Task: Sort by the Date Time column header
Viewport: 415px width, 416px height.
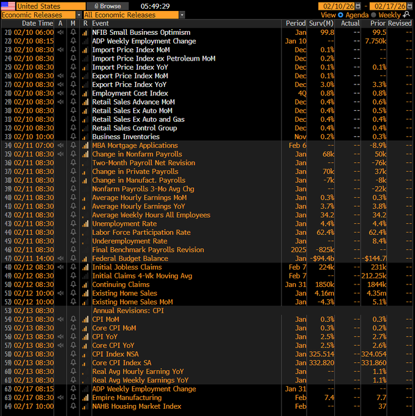Action: coord(37,23)
